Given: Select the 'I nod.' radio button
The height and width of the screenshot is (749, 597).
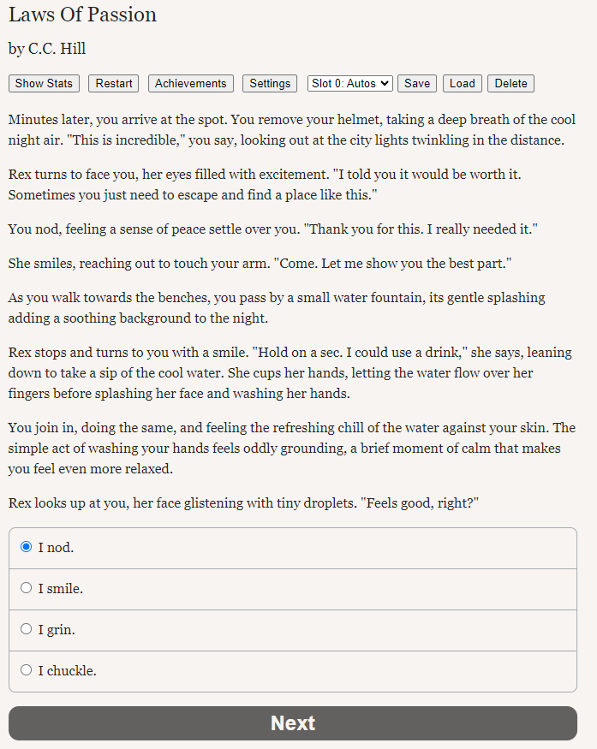Looking at the screenshot, I should 27,546.
